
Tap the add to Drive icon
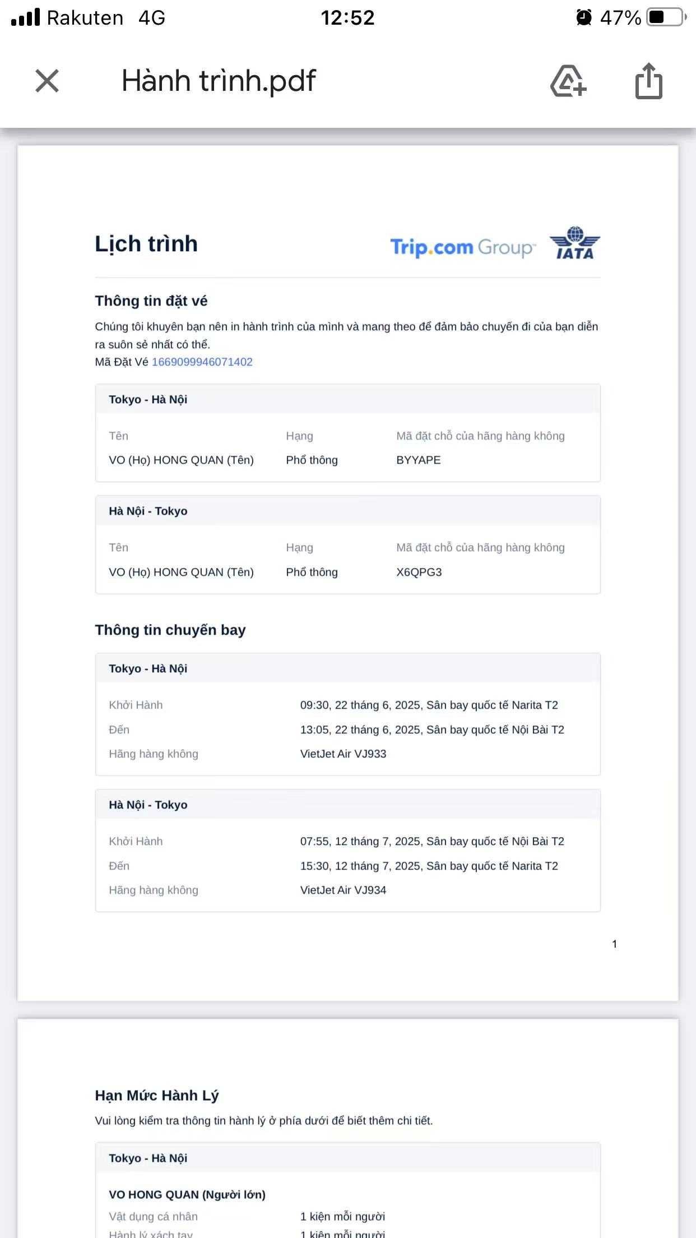[568, 81]
